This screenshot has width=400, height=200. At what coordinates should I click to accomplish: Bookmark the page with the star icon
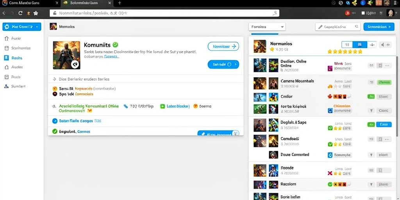(x=36, y=13)
